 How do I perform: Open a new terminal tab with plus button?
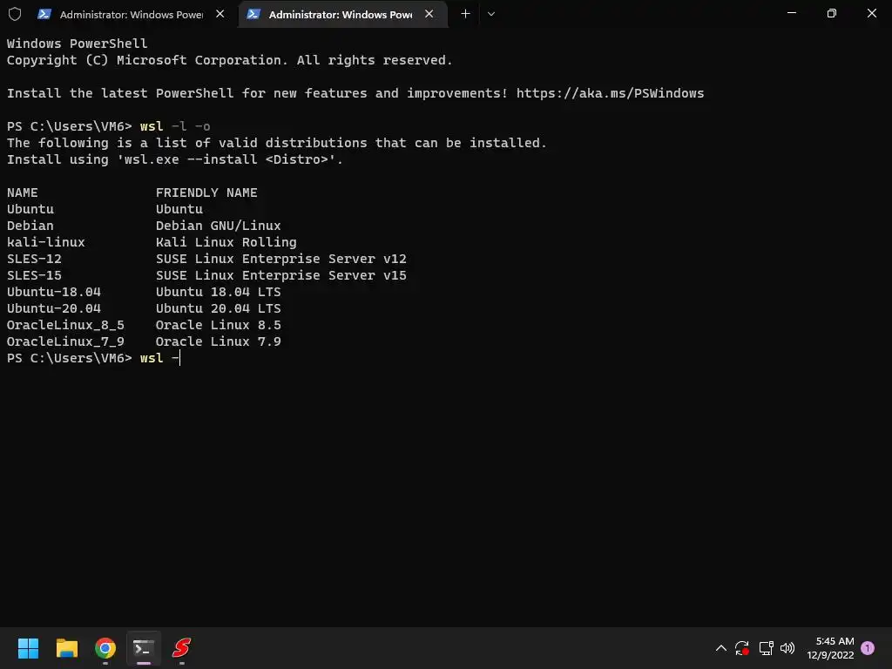(465, 14)
